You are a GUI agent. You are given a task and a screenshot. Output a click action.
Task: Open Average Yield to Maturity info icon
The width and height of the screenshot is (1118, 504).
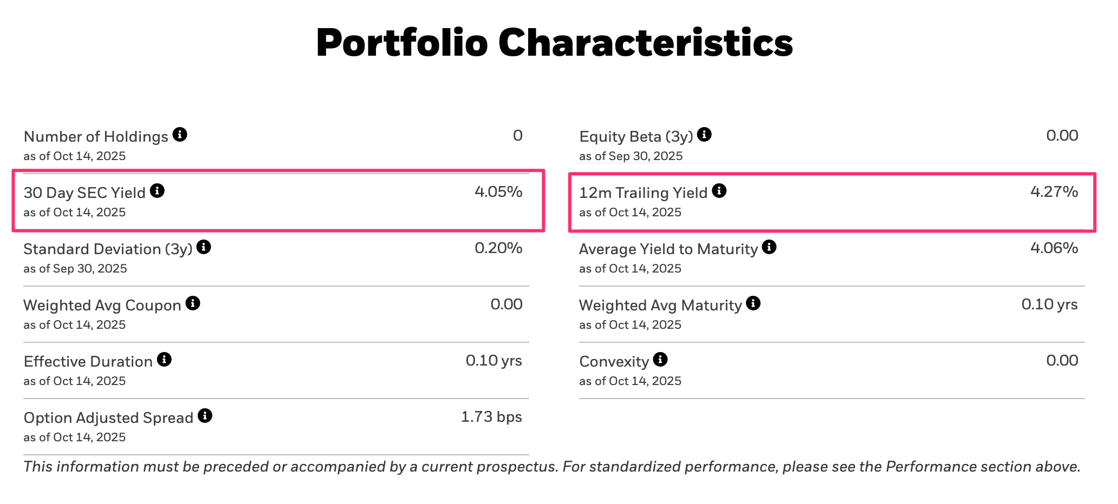click(769, 247)
